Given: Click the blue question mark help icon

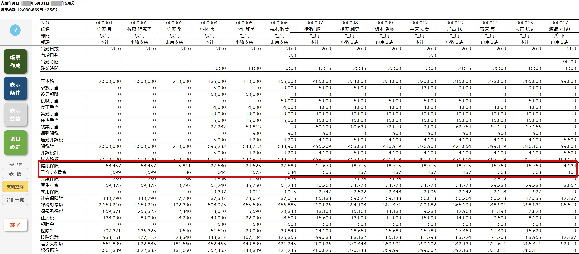Looking at the screenshot, I should click(x=15, y=30).
